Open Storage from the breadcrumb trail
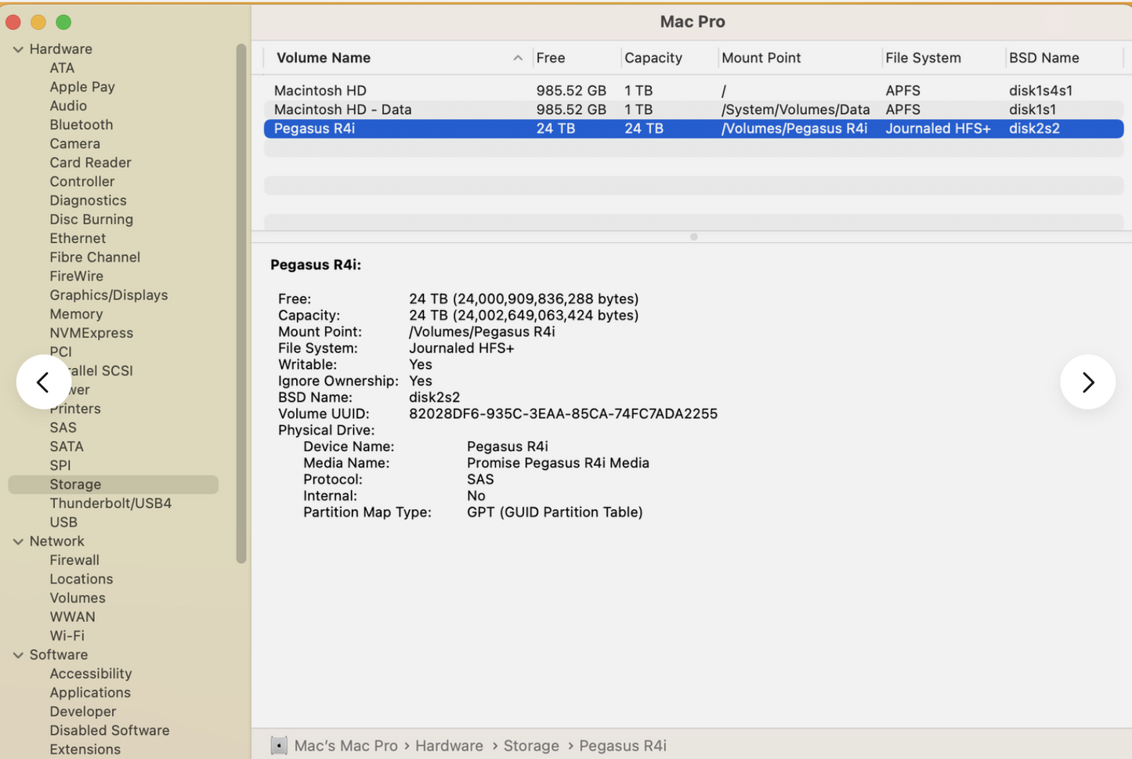Image resolution: width=1132 pixels, height=759 pixels. coord(531,745)
